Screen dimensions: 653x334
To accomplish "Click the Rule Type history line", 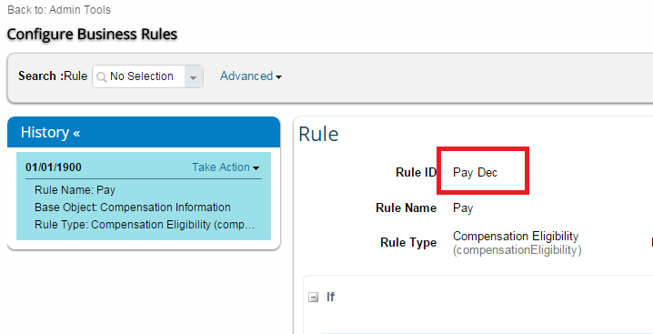I will click(145, 225).
